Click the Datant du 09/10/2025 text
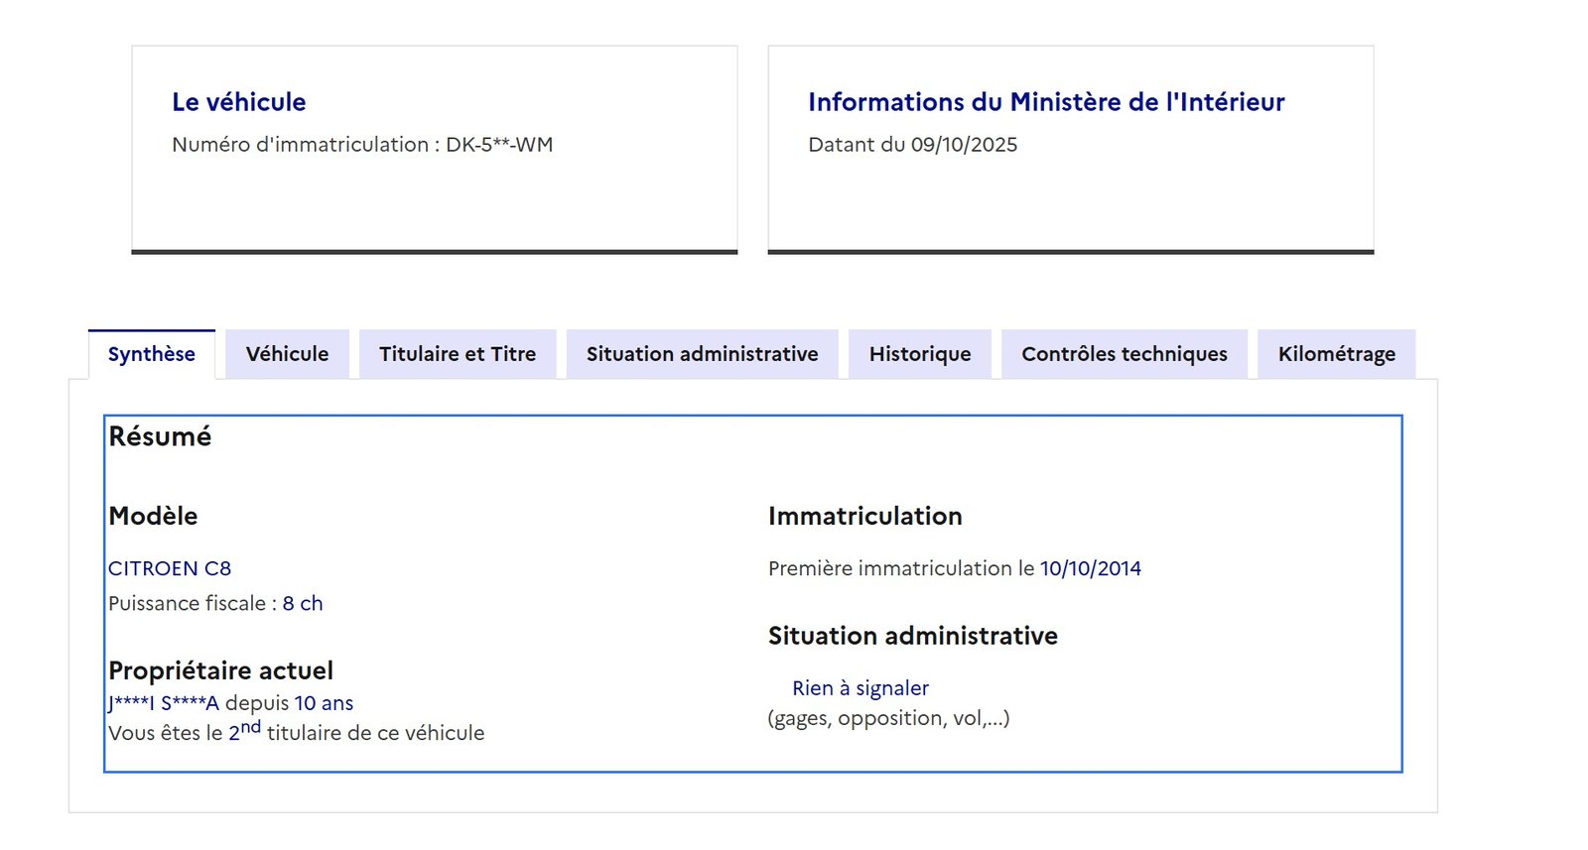 pyautogui.click(x=912, y=145)
